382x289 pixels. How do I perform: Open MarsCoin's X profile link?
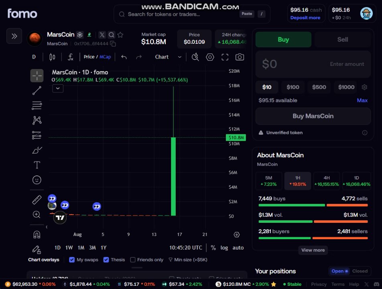tap(102, 35)
